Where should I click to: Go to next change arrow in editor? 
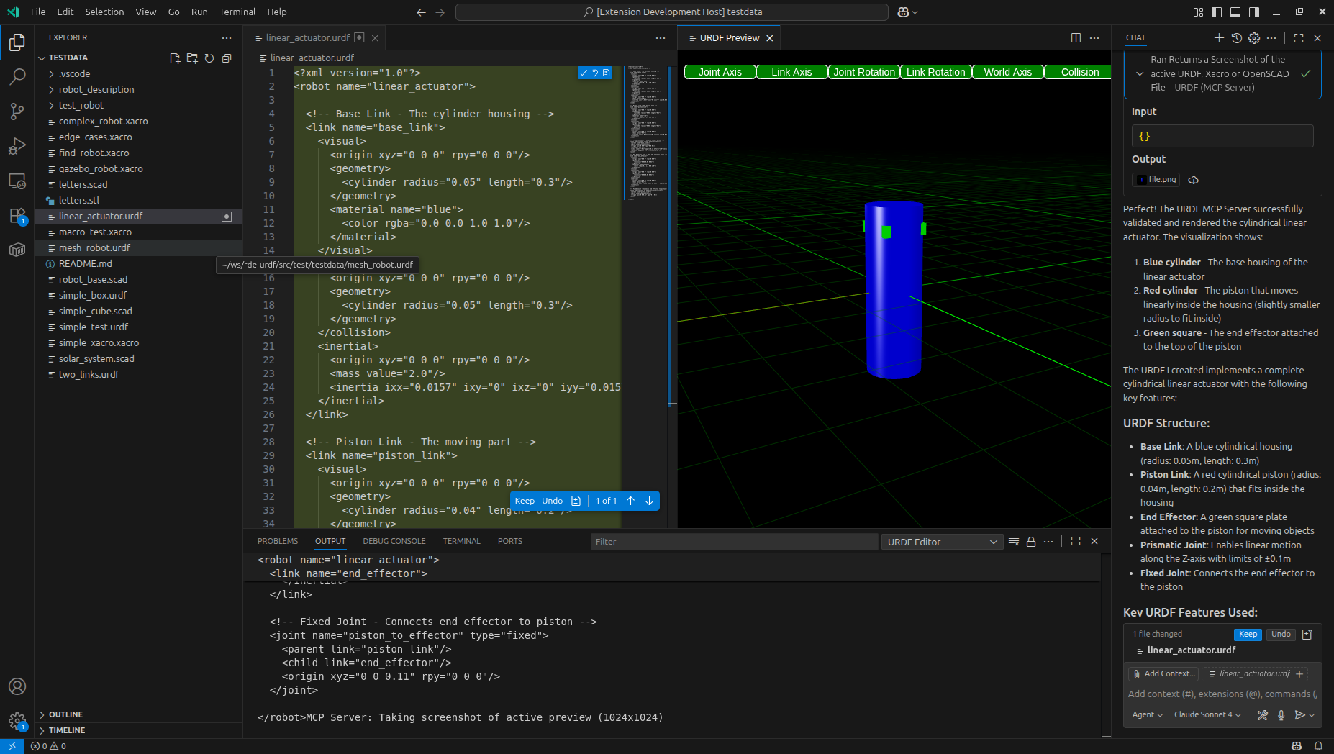pyautogui.click(x=649, y=501)
